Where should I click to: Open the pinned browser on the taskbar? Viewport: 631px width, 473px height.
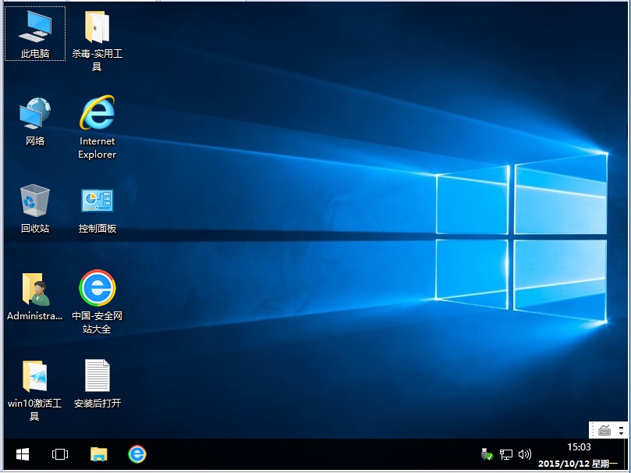pyautogui.click(x=136, y=453)
